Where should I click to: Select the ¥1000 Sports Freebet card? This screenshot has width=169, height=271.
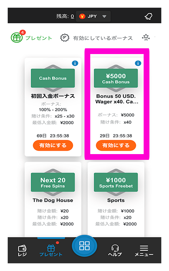pos(116,199)
